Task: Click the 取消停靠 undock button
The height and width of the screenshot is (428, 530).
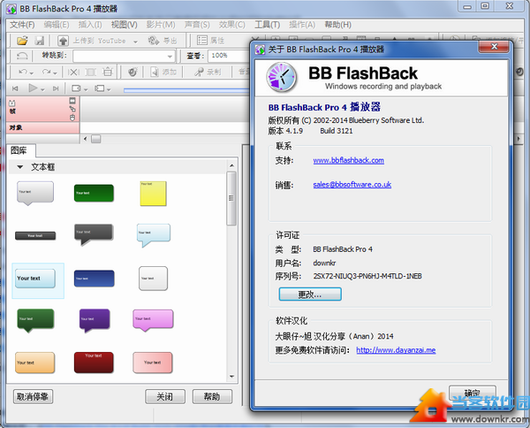Action: click(x=33, y=396)
